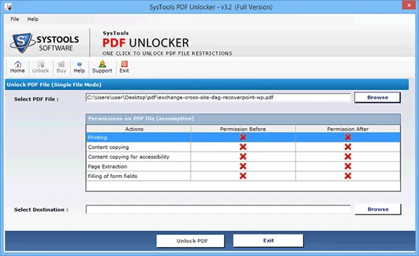Image resolution: width=419 pixels, height=256 pixels.
Task: Click the Unlock toolbar icon
Action: (x=41, y=67)
